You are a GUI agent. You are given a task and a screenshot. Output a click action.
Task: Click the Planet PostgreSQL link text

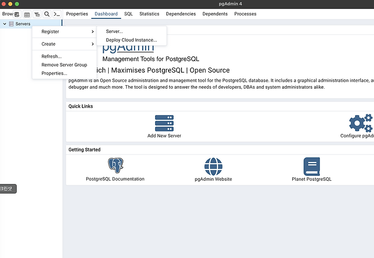pos(312,179)
